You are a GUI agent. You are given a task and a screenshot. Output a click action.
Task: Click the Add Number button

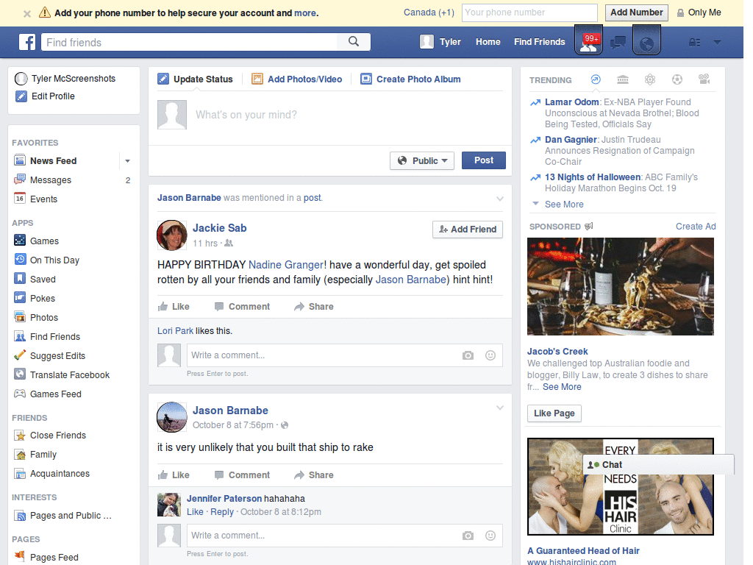(x=636, y=13)
